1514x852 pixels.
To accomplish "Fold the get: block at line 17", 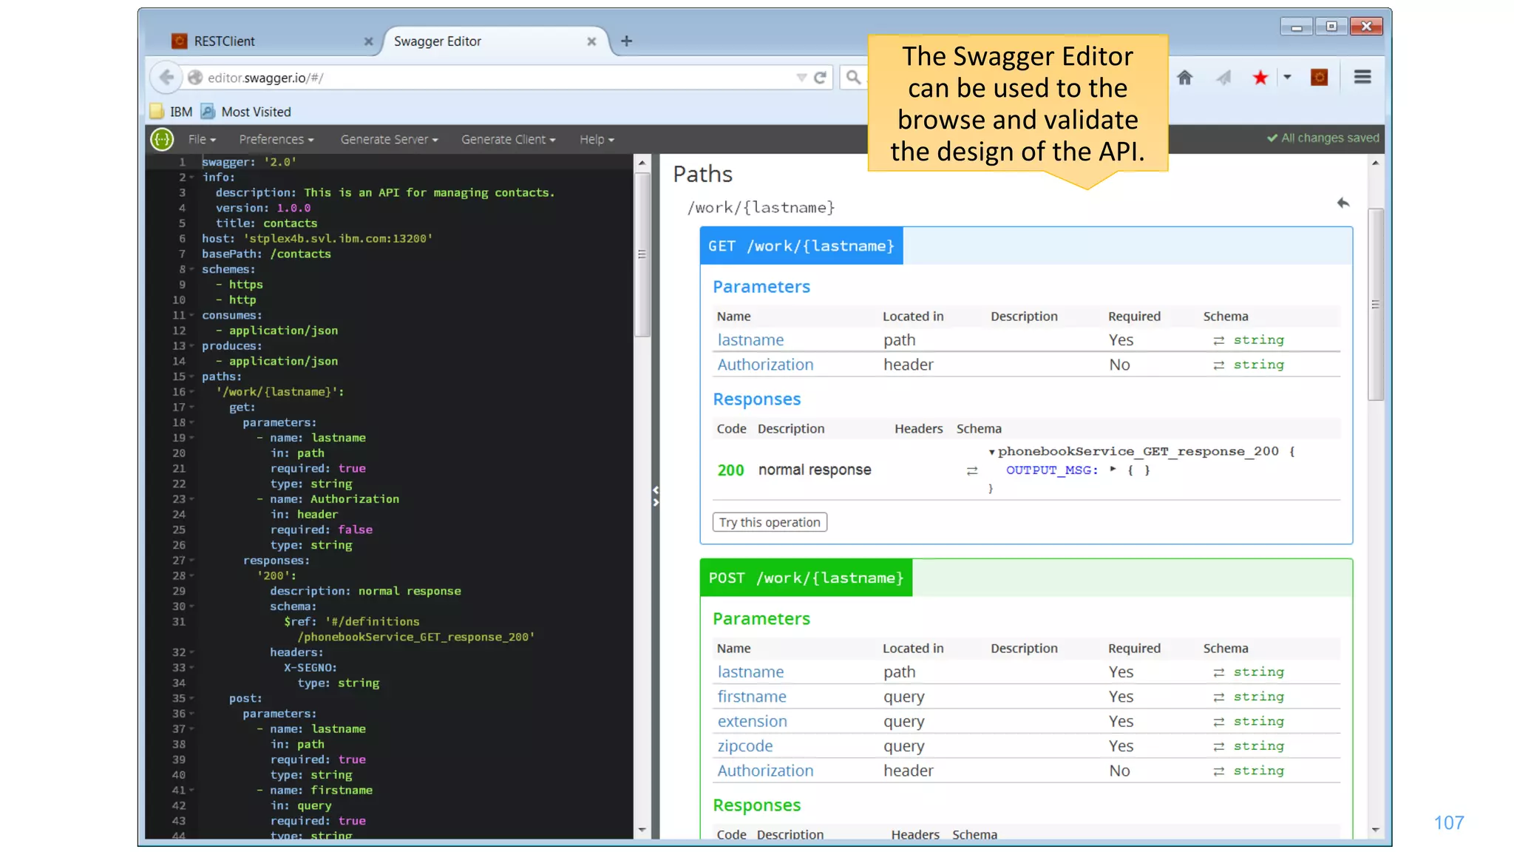I will (192, 408).
